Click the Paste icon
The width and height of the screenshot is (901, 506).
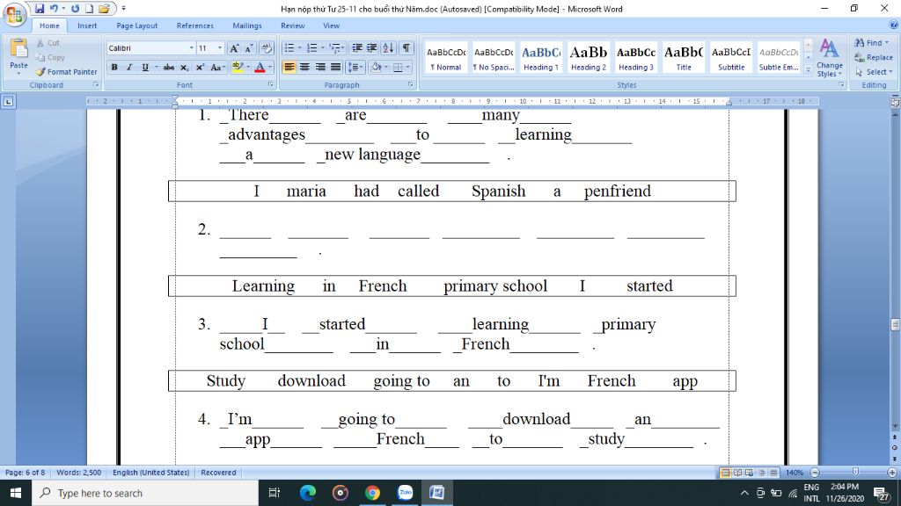tap(18, 50)
